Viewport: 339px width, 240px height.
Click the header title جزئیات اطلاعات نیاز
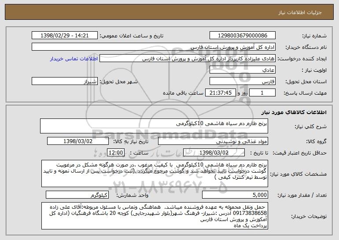[300, 12]
